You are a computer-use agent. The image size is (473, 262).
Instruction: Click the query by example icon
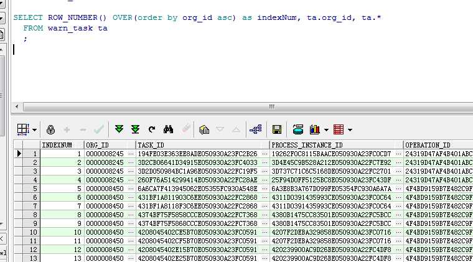pyautogui.click(x=204, y=129)
